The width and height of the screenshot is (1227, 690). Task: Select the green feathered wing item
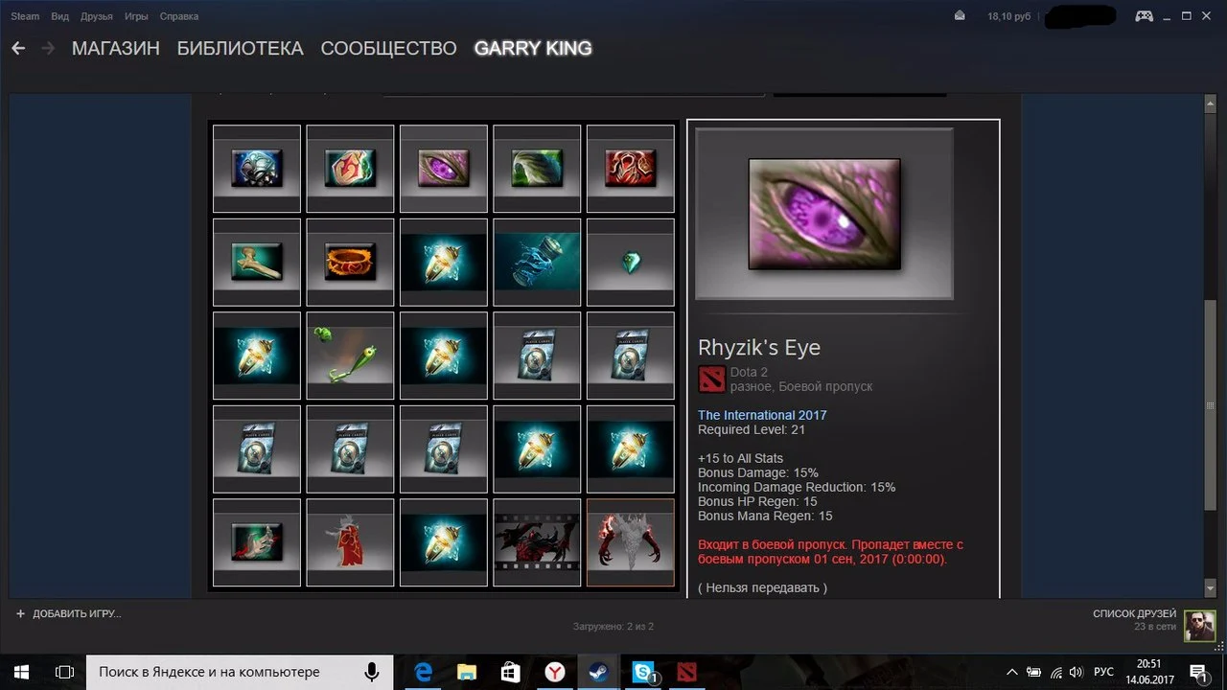click(537, 169)
